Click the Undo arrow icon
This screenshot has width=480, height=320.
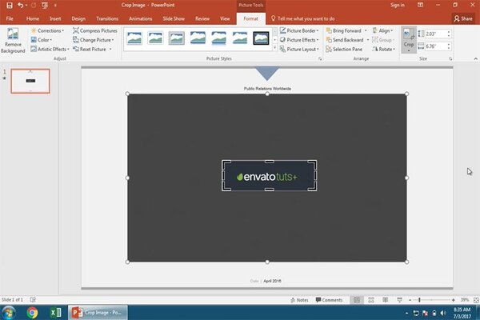tap(20, 6)
